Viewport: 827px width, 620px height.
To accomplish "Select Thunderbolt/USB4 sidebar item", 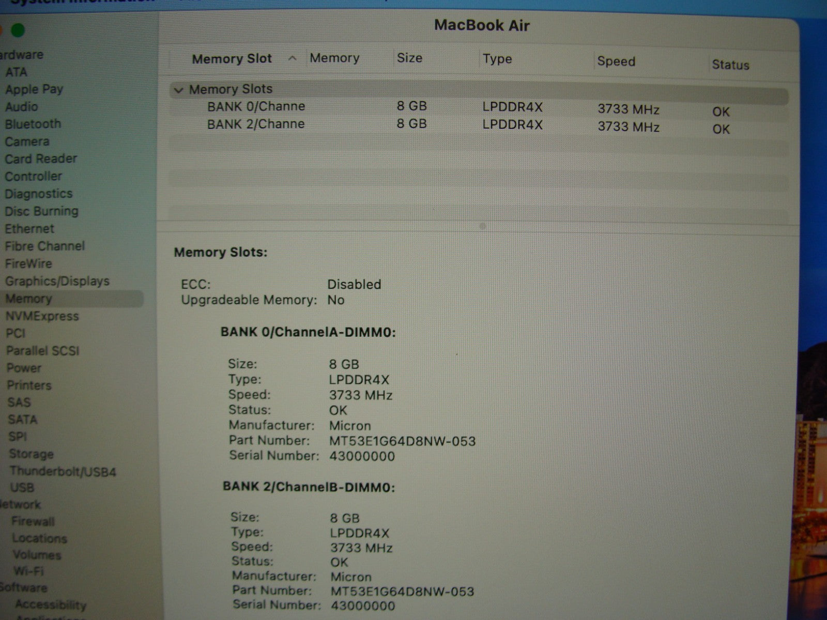I will pos(63,471).
